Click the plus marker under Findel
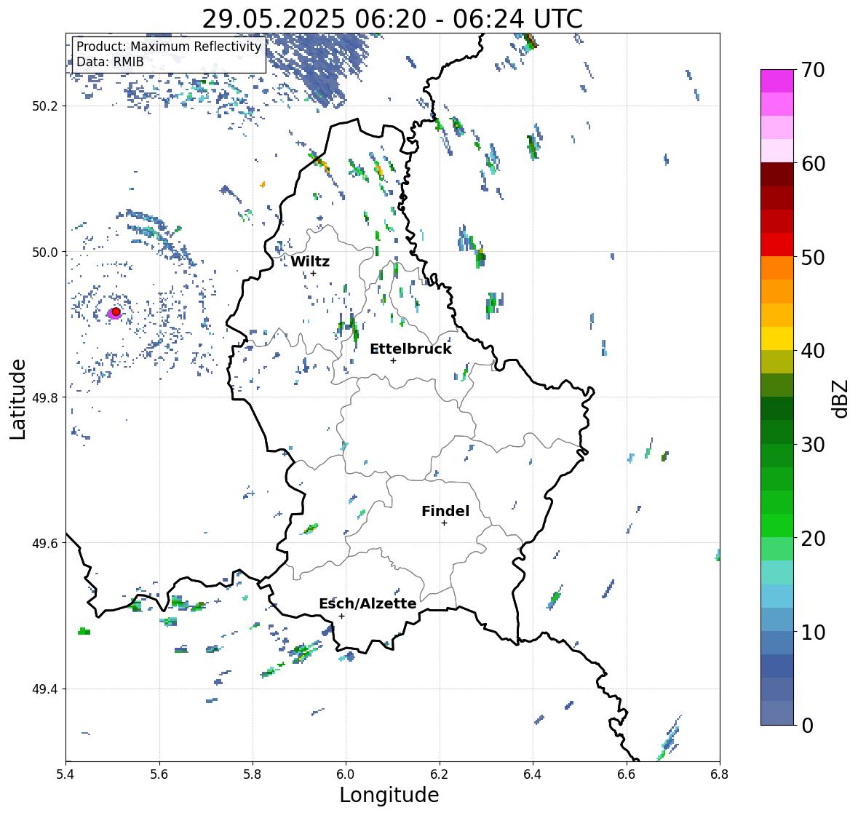 coord(444,523)
